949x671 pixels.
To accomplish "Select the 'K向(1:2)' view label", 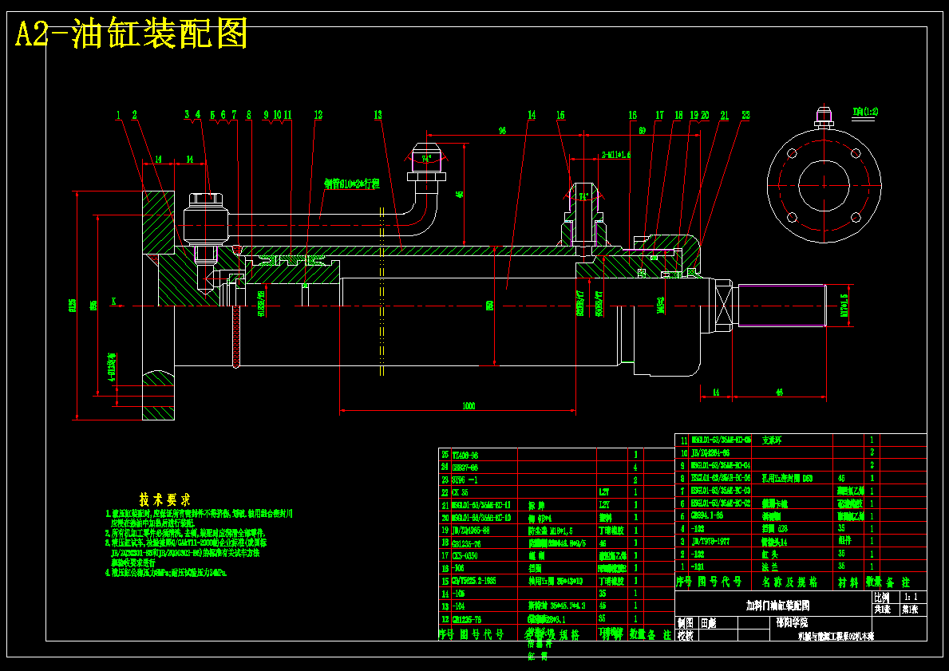I will (864, 112).
